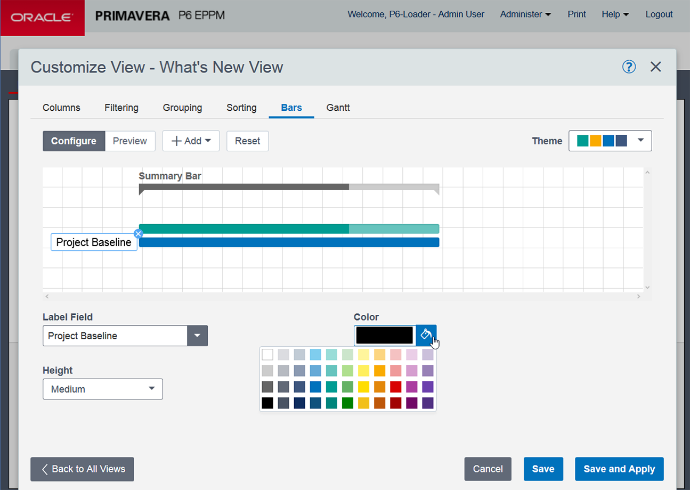Open the Add bar dropdown

(191, 141)
